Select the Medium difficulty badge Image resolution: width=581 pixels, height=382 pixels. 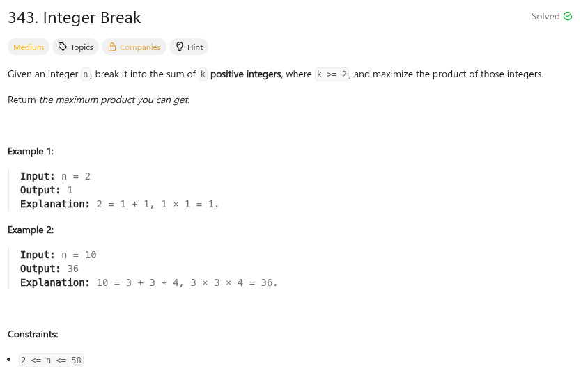pyautogui.click(x=29, y=47)
